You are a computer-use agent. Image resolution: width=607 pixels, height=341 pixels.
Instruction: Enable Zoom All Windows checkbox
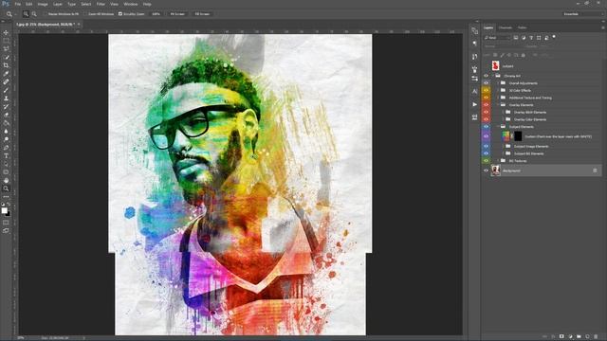[x=85, y=14]
